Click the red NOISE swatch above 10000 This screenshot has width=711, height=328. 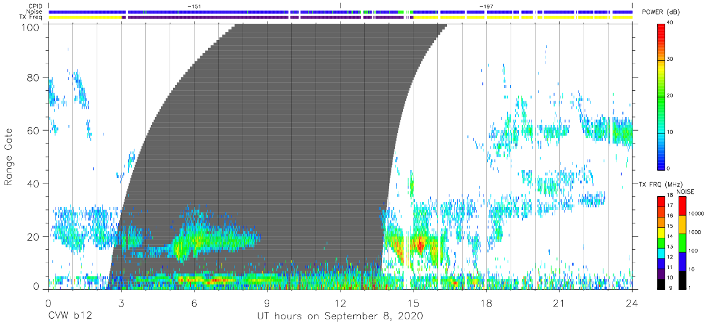click(682, 206)
